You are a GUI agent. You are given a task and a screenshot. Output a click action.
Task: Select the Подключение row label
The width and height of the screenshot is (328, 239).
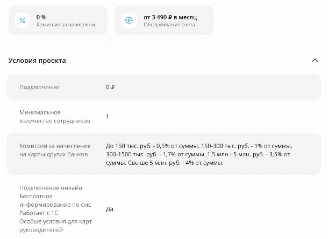[x=39, y=87]
